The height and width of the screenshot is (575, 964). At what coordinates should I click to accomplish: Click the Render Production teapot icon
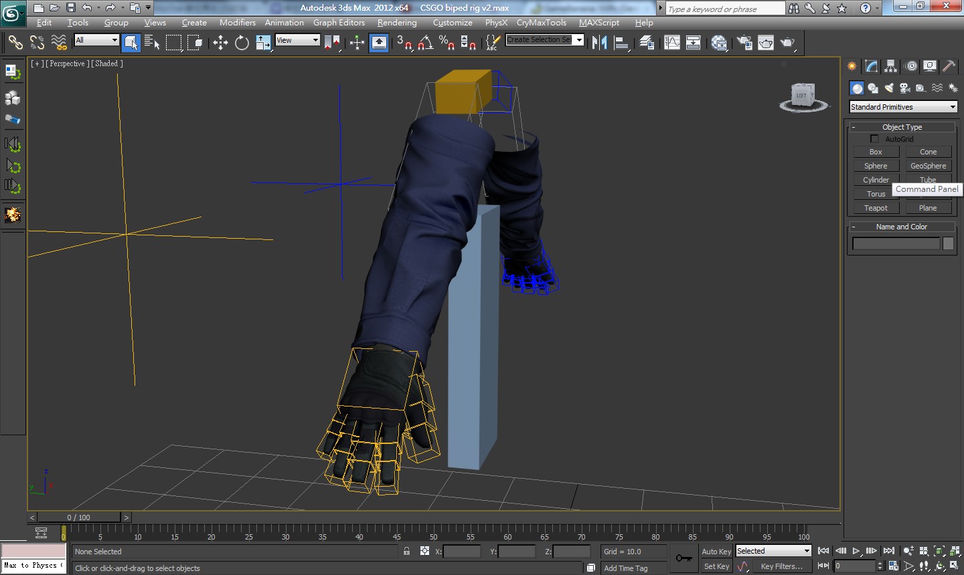pos(788,42)
